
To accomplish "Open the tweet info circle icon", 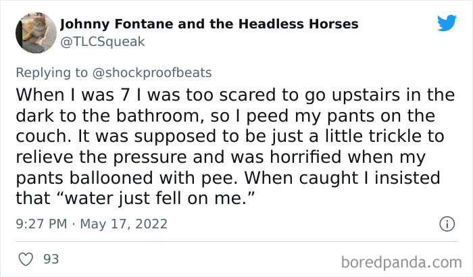I will [x=446, y=223].
